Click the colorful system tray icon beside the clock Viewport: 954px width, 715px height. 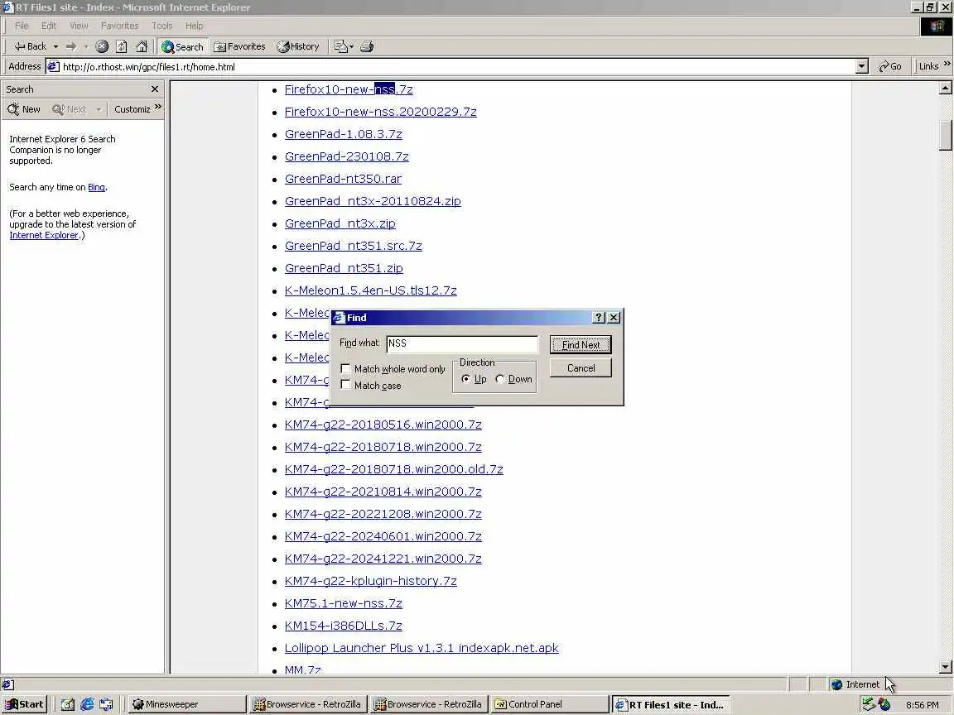884,705
